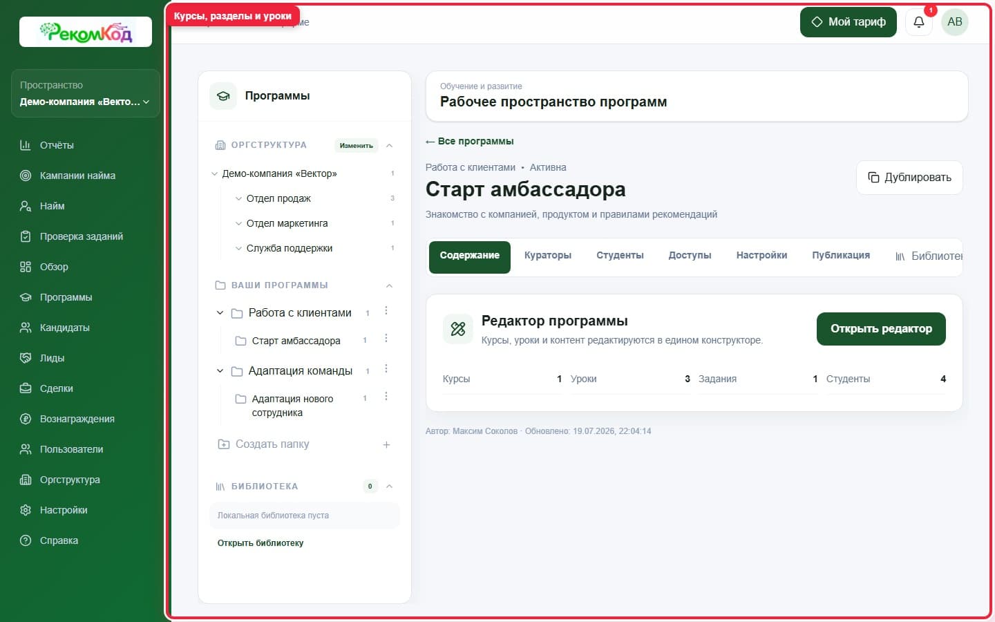Click the Мой тариф button
The width and height of the screenshot is (995, 622).
tap(849, 22)
